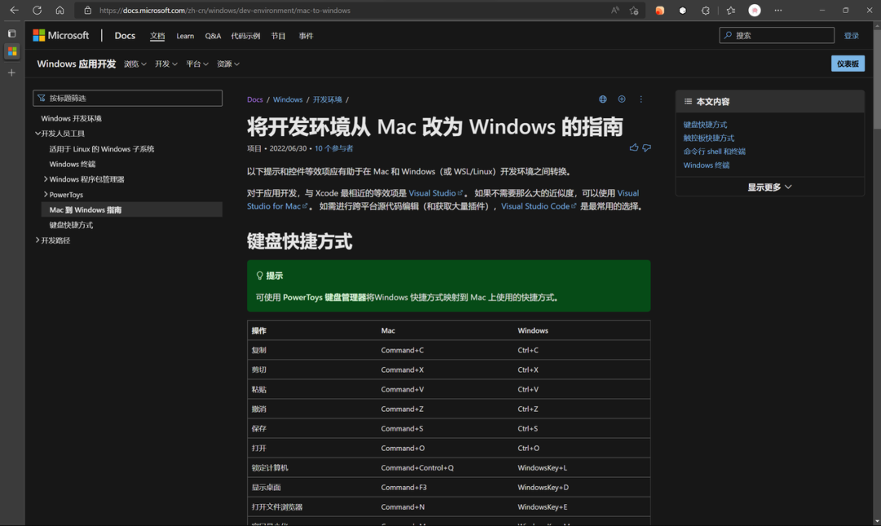The image size is (881, 526).
Task: Click the browser refresh icon
Action: pos(37,11)
